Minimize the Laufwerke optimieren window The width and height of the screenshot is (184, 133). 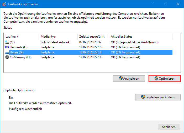click(154, 4)
